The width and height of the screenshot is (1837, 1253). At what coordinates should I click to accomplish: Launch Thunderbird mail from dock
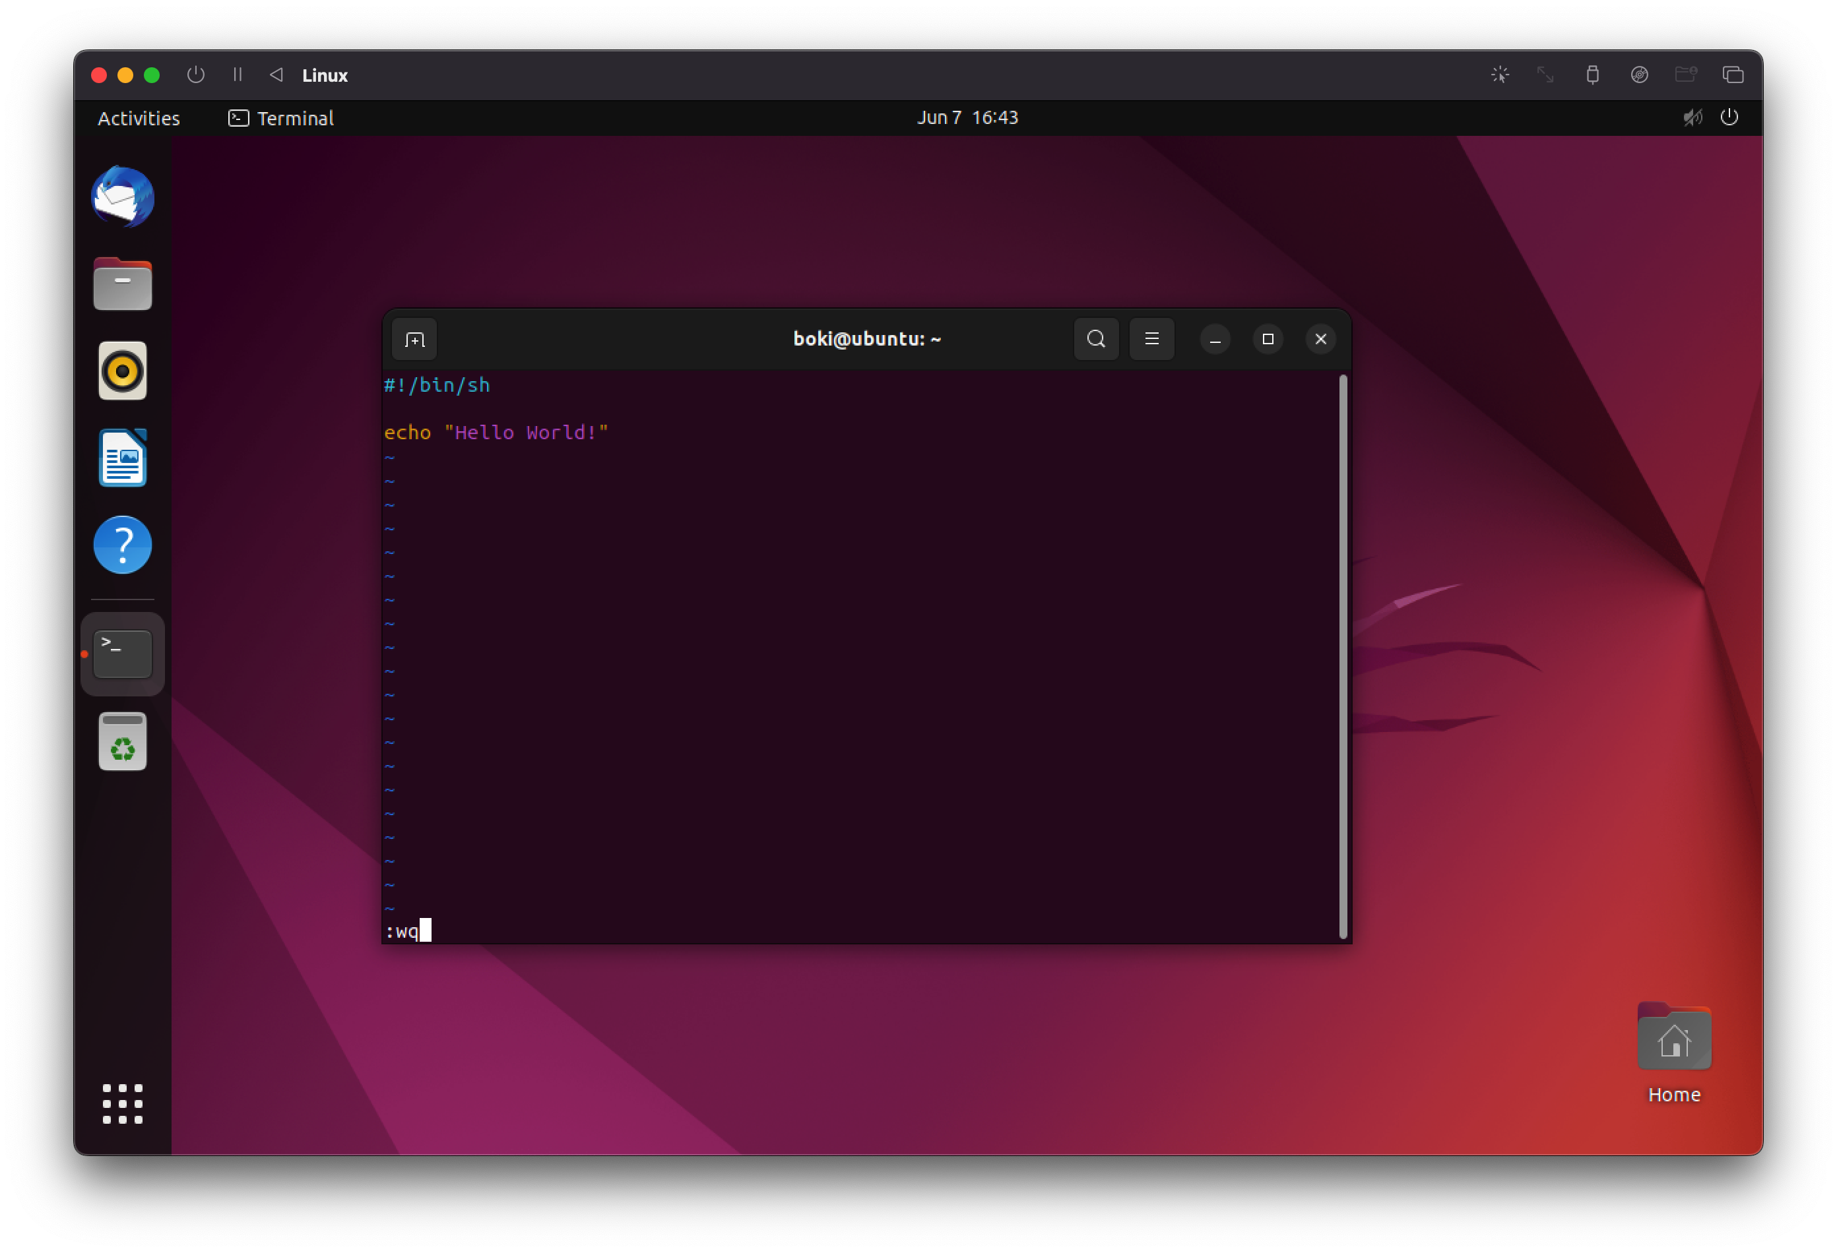(x=123, y=197)
